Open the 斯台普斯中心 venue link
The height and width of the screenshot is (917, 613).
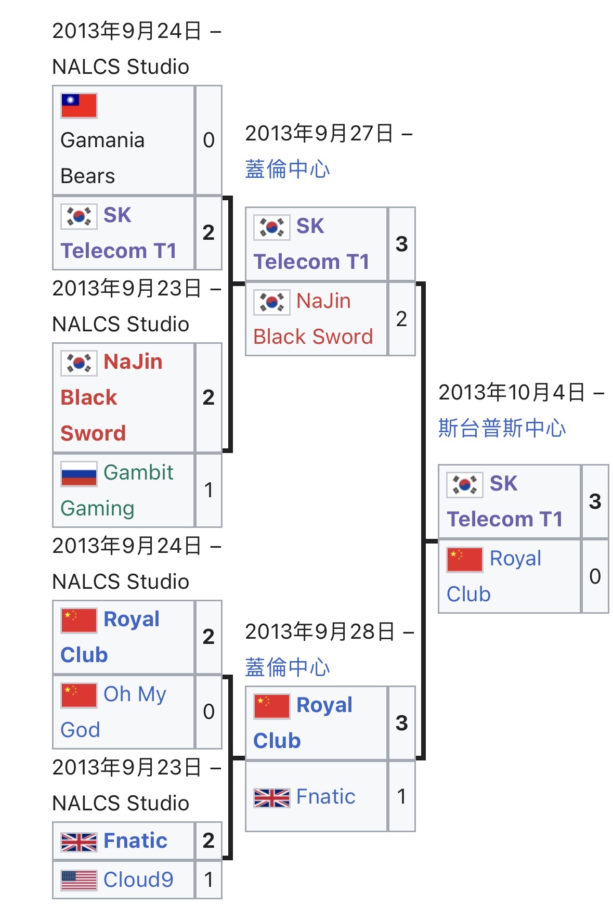(502, 428)
